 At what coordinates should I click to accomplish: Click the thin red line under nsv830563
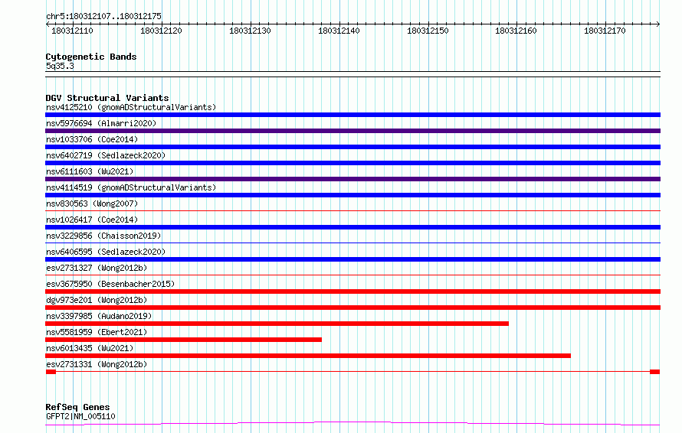point(352,211)
